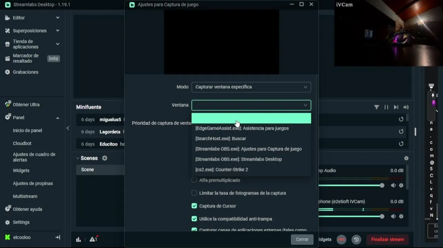Uncheck Captura de Cursor
Screen dimensions: 443x248
(194, 206)
